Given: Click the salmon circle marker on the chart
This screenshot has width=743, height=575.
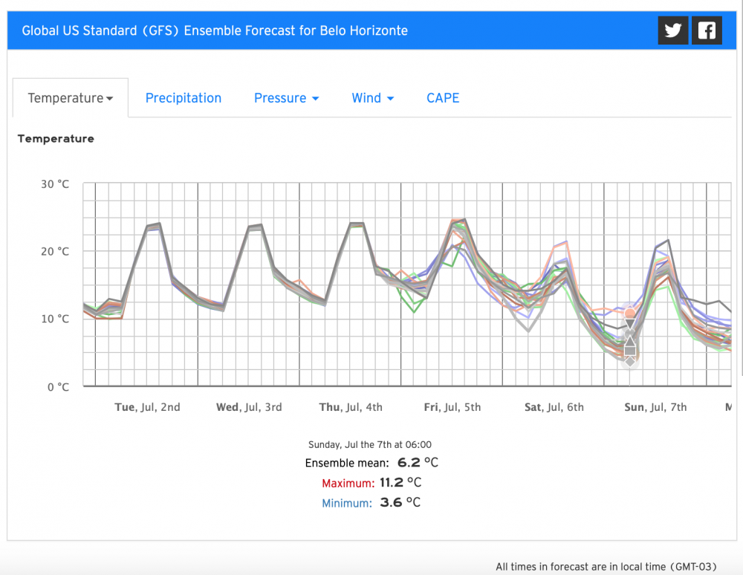Looking at the screenshot, I should pos(630,313).
